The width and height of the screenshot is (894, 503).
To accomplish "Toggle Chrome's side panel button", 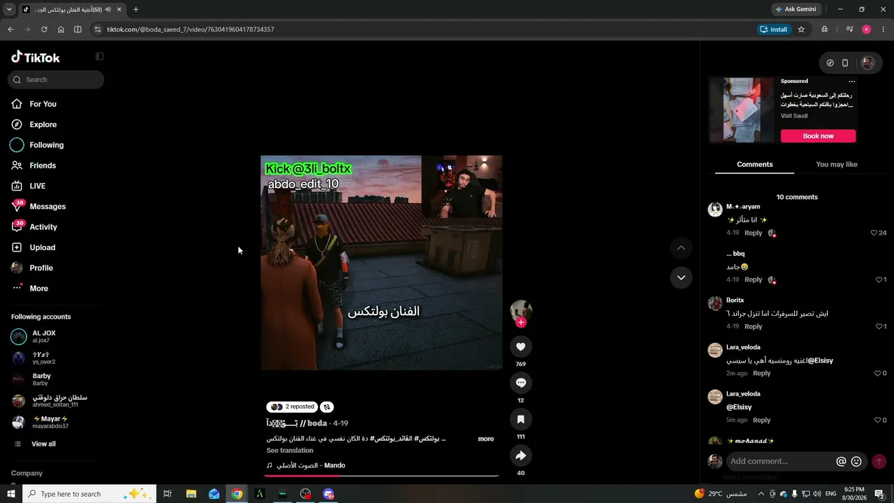I will tap(78, 29).
